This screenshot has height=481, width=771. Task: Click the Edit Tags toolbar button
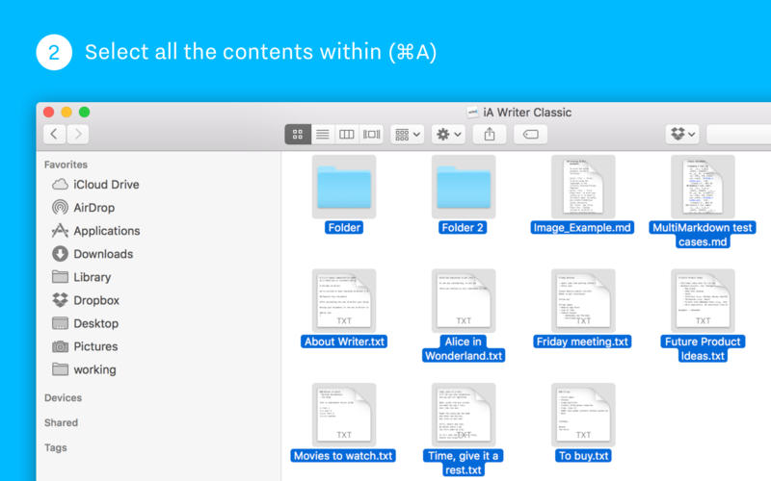(531, 134)
